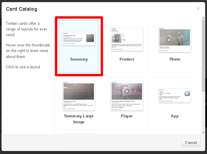Close the Card Catalog dialog
The width and height of the screenshot is (207, 154).
(x=198, y=8)
